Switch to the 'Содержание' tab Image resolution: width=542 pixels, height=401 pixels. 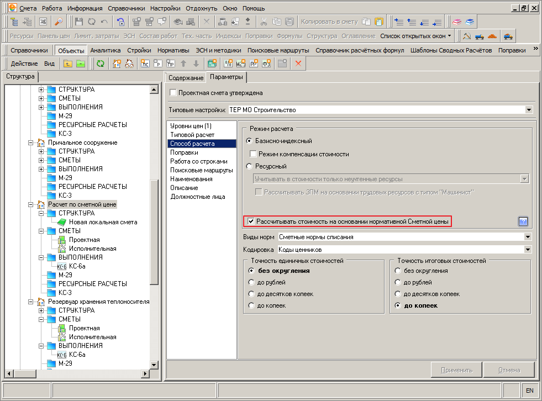(186, 78)
